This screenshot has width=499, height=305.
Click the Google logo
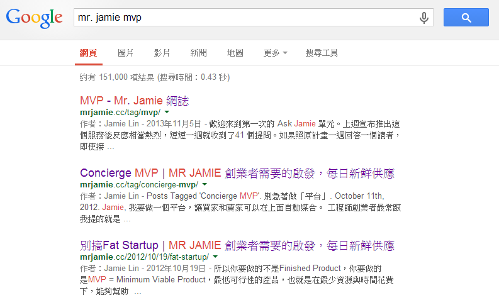point(35,18)
